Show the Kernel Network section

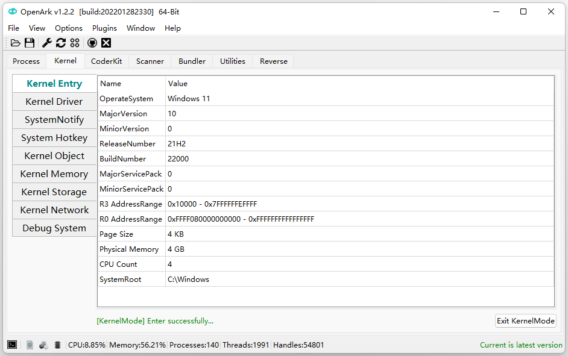[54, 210]
